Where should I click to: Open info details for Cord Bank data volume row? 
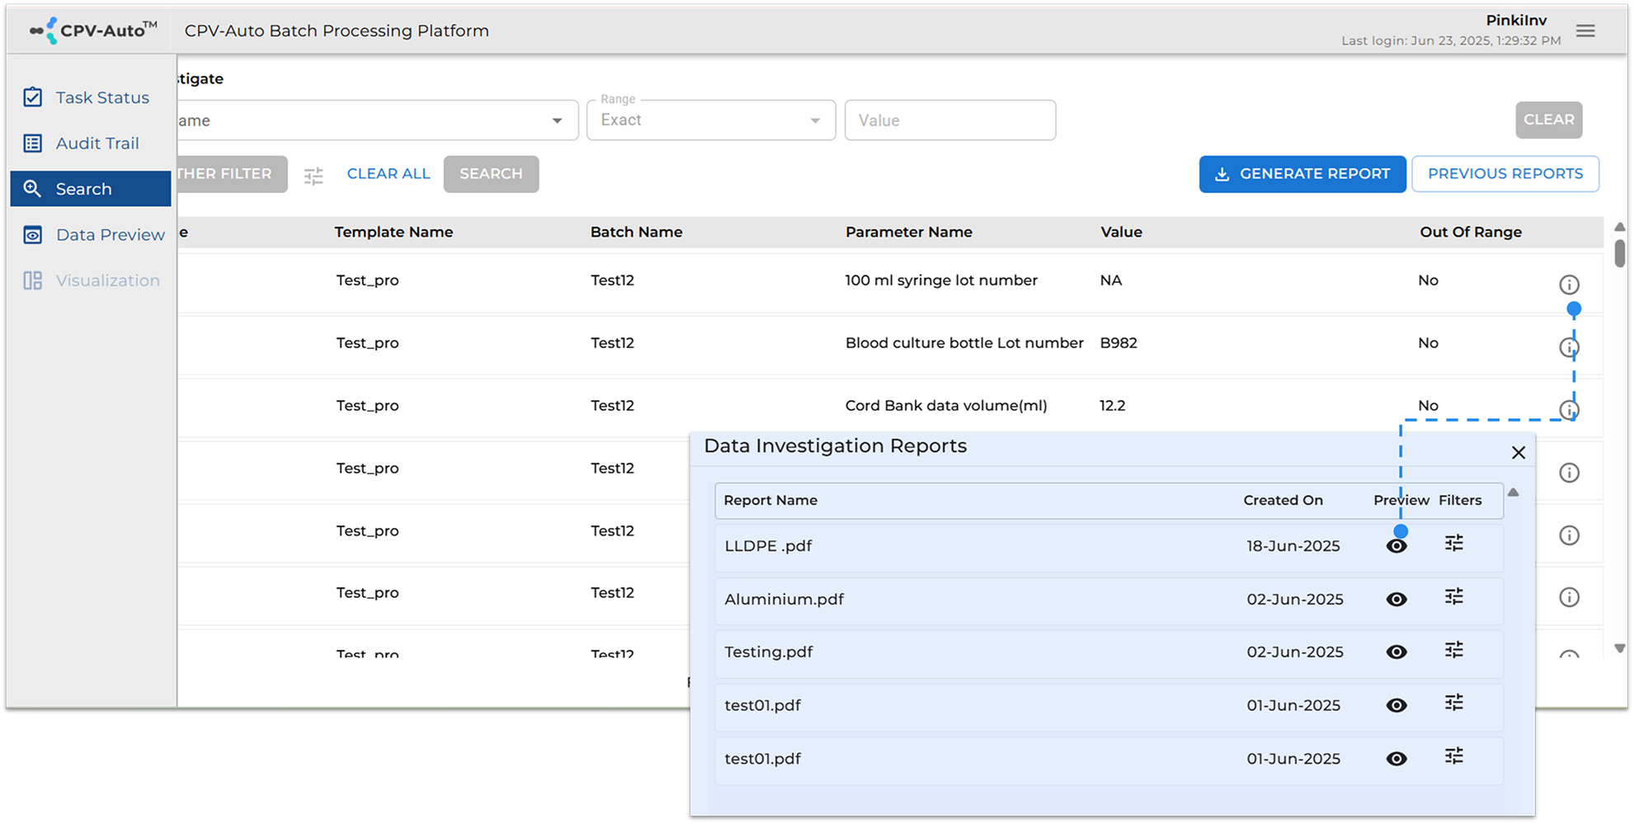coord(1570,409)
